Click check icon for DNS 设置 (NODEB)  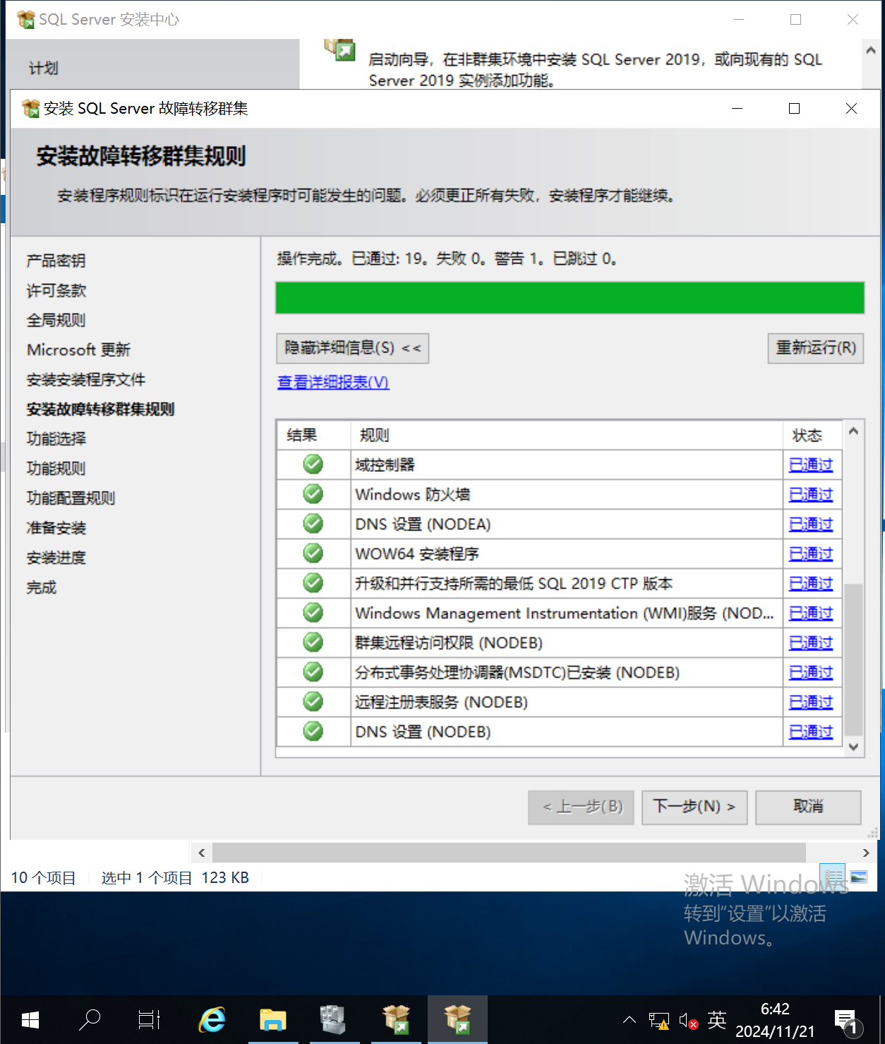coord(313,731)
